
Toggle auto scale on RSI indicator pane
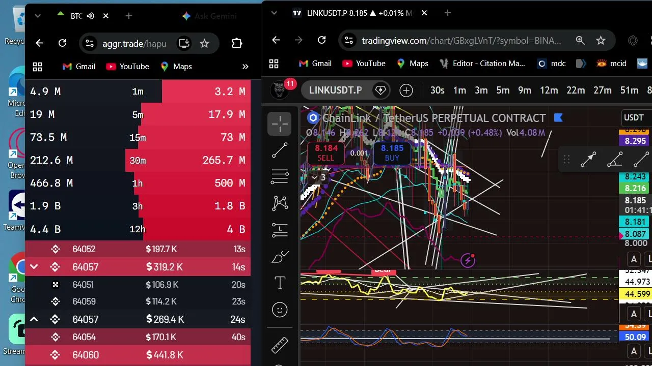pyautogui.click(x=634, y=314)
